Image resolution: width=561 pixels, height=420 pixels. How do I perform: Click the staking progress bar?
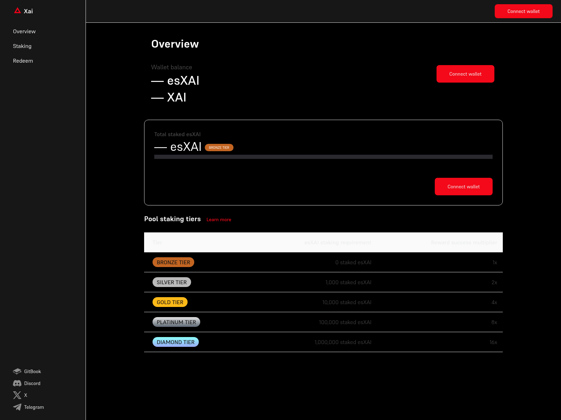[323, 157]
